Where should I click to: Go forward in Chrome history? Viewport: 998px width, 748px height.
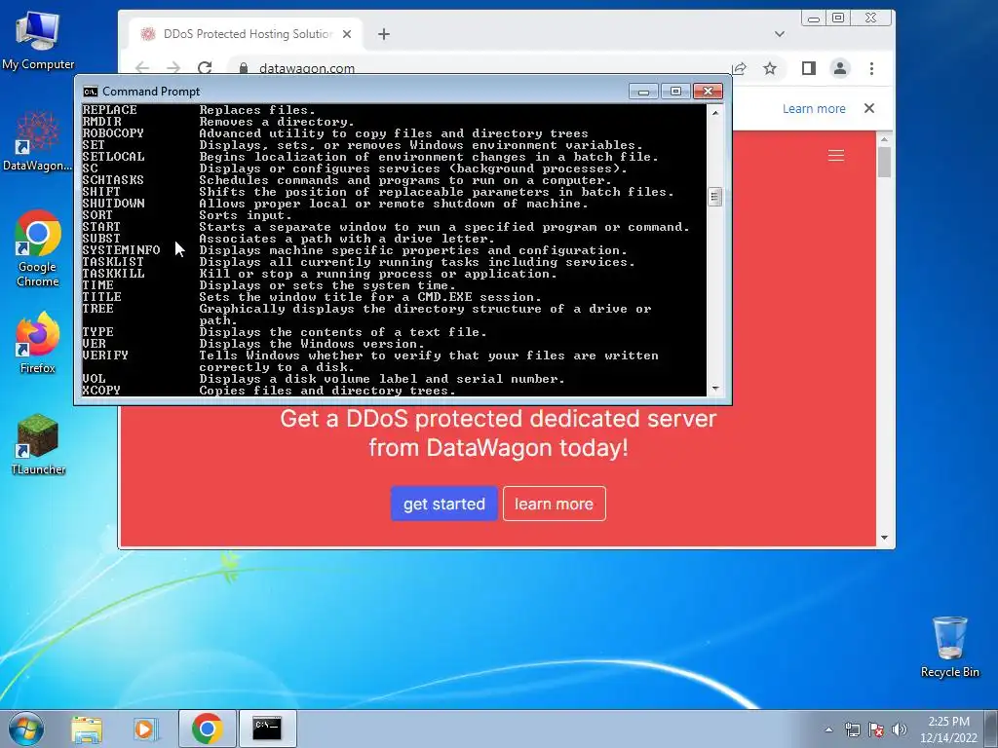(x=173, y=68)
